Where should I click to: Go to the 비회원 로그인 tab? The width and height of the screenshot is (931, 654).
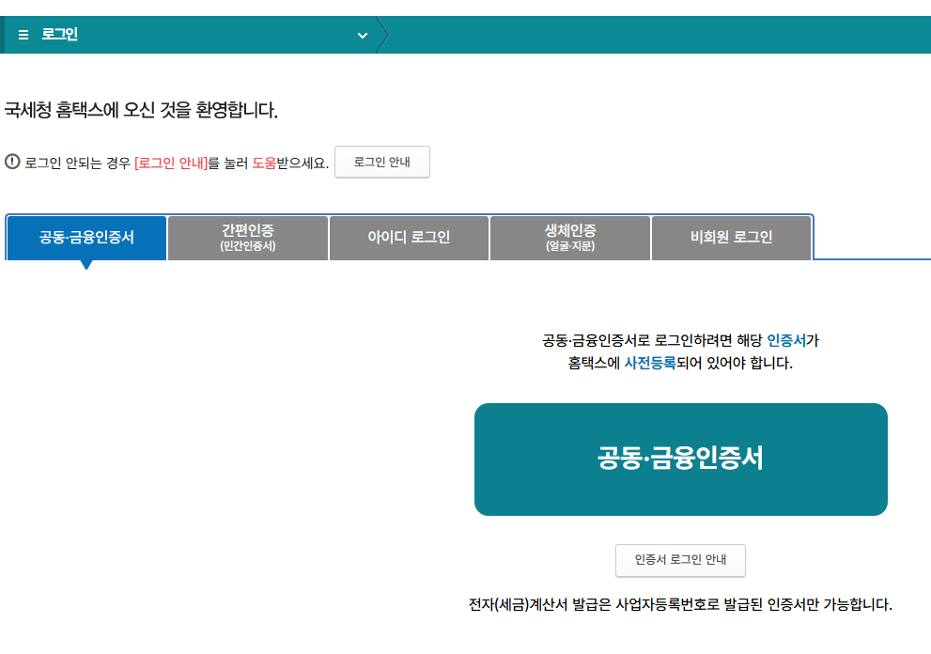click(732, 238)
